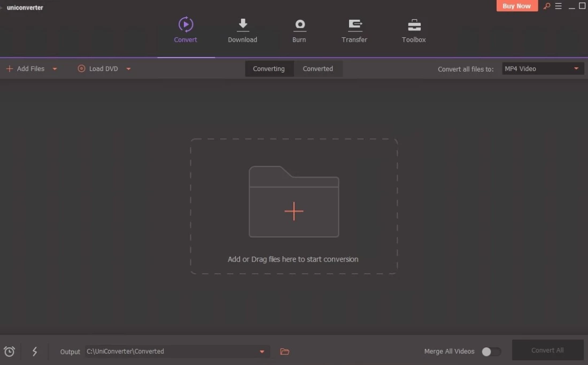Viewport: 588px width, 365px height.
Task: Click the Convert section icon
Action: tap(185, 25)
